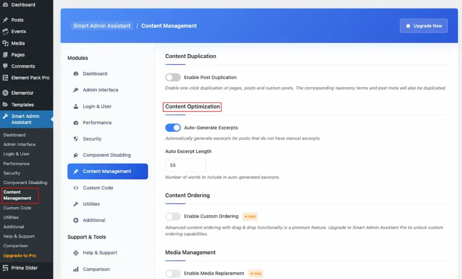Image resolution: width=462 pixels, height=279 pixels.
Task: Click the Dashboard gauge icon in WordPress sidebar
Action: pyautogui.click(x=5, y=5)
